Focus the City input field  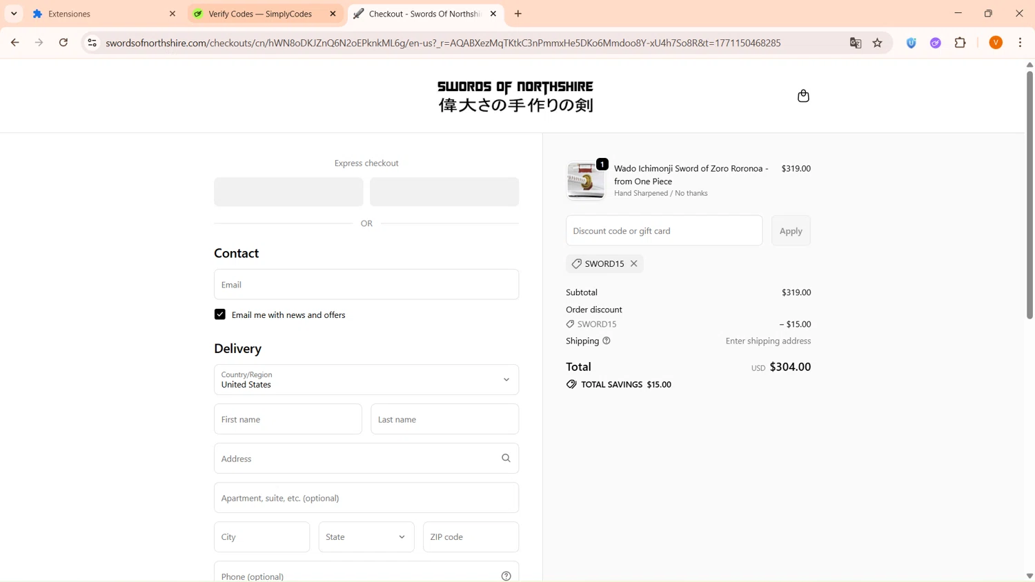[x=262, y=537]
